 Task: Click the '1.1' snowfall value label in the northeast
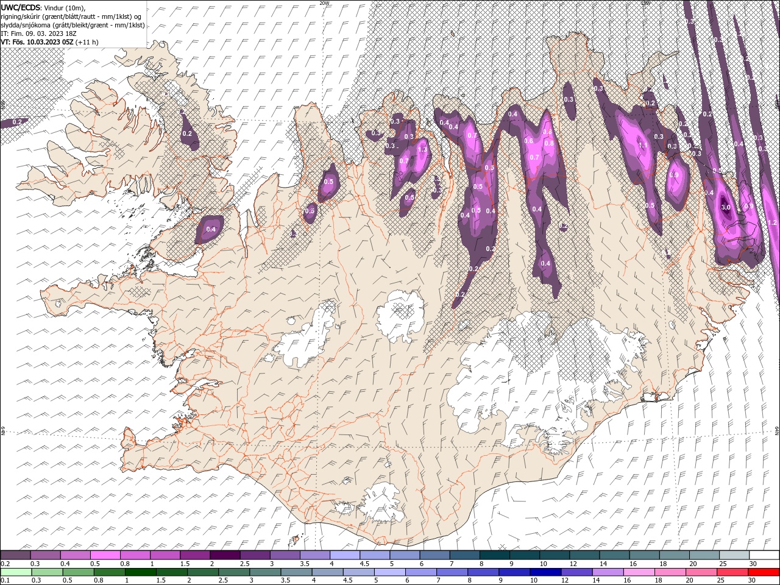click(642, 145)
